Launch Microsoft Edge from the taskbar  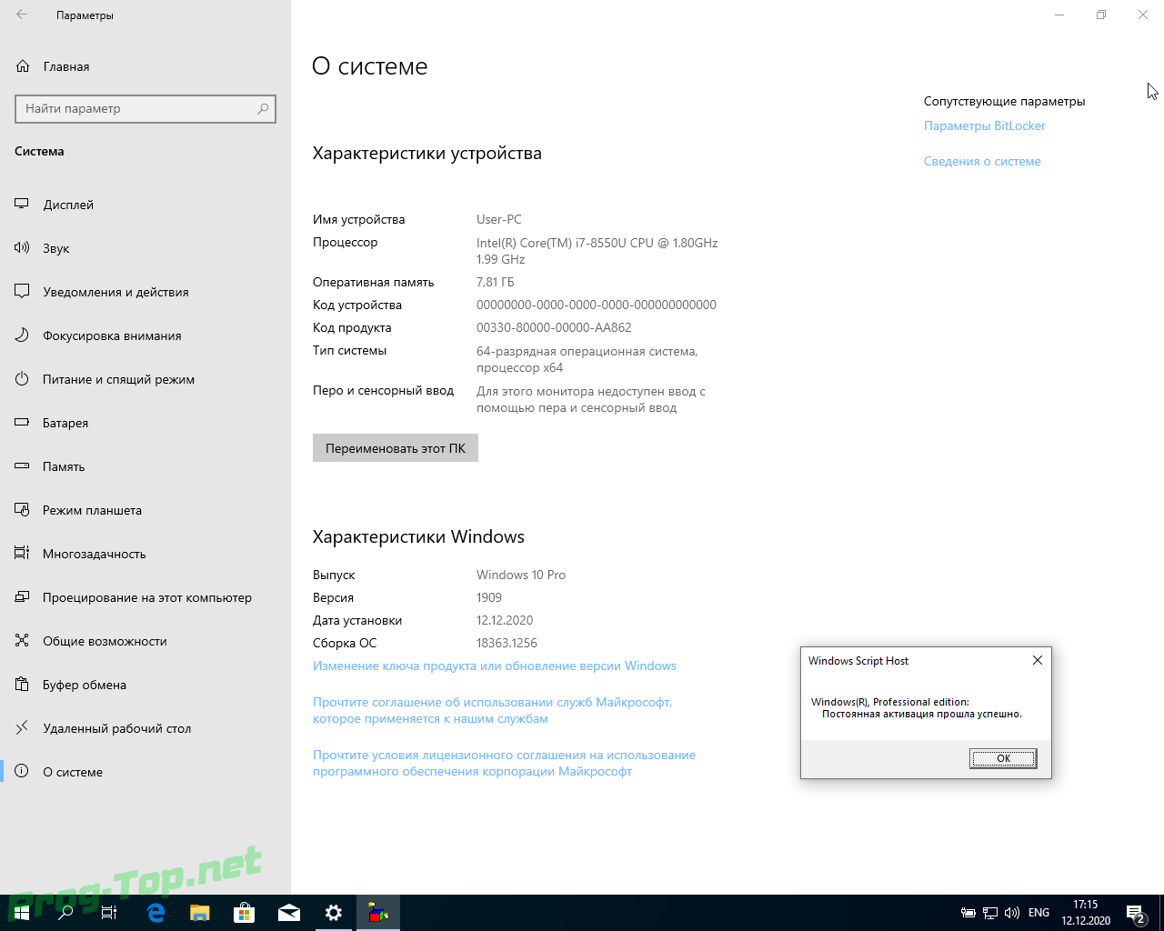(x=156, y=913)
